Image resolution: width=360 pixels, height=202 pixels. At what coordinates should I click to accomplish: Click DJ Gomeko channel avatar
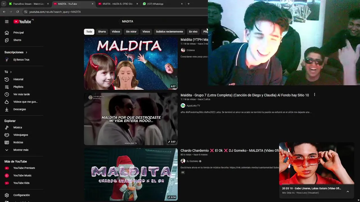[183, 161]
